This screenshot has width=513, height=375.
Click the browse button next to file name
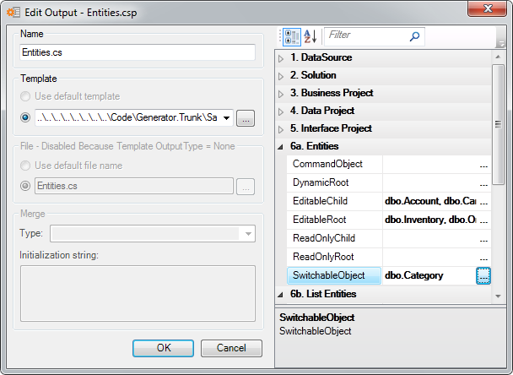click(x=246, y=187)
